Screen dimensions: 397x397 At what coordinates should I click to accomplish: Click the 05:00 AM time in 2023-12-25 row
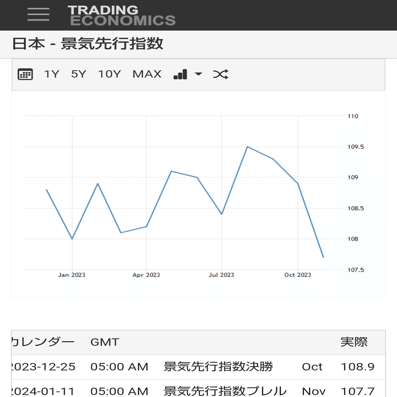(x=119, y=366)
